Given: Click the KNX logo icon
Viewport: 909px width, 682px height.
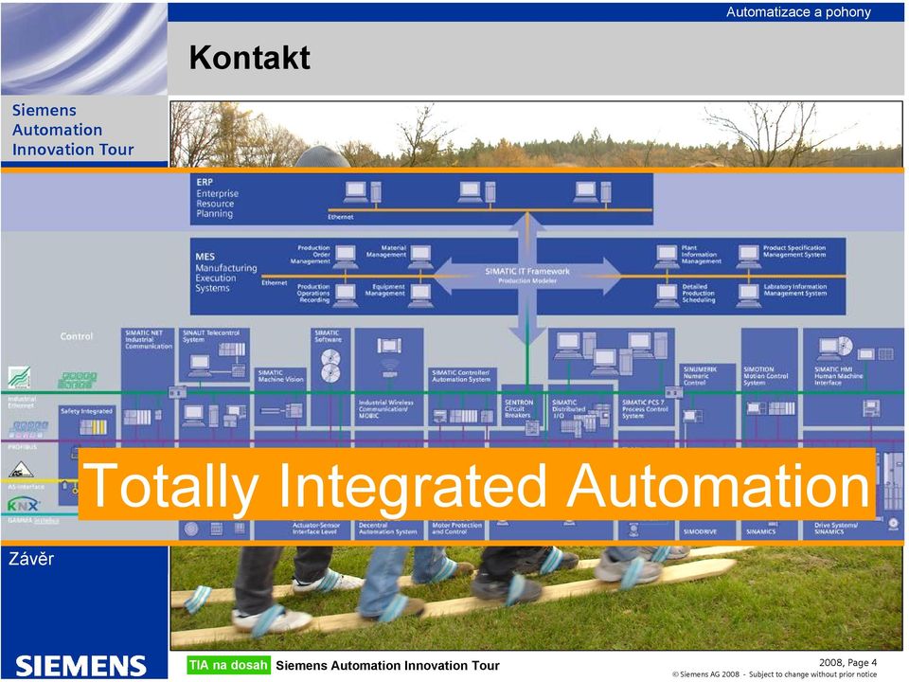Looking at the screenshot, I should click(23, 505).
